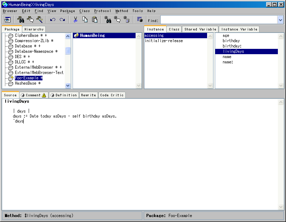Viewport: 286px width, 222px height.
Task: Copy selection with the toolbar copy icon
Action: [85, 19]
